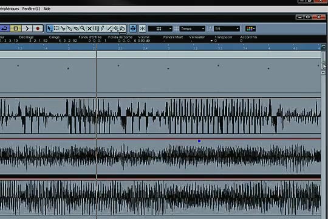Open the Verrouiller dropdown arrow
This screenshot has width=328, height=219.
pos(211,41)
